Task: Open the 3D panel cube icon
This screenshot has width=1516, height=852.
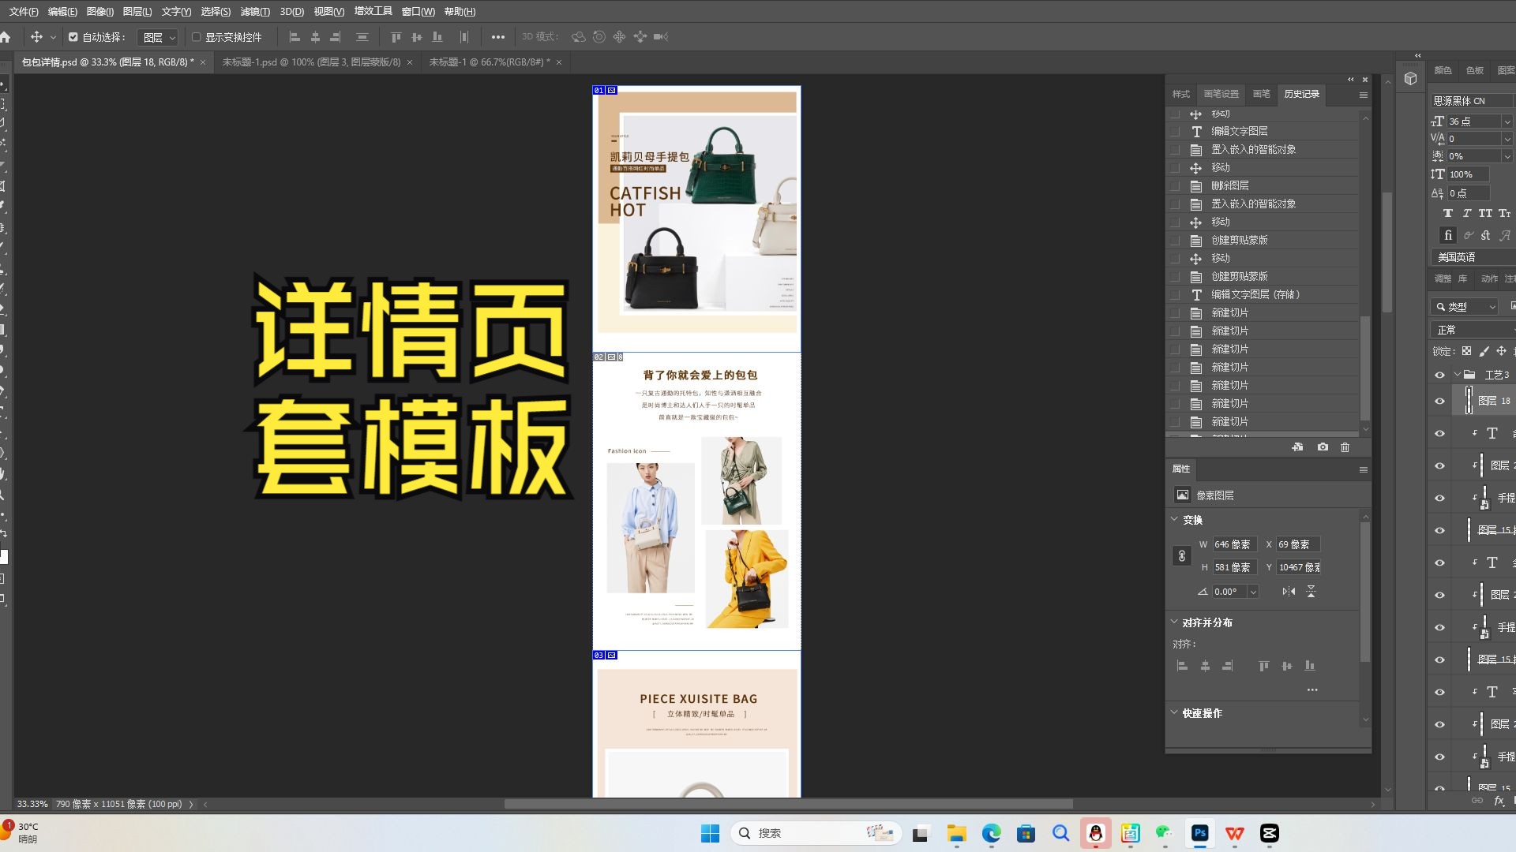Action: (1411, 78)
